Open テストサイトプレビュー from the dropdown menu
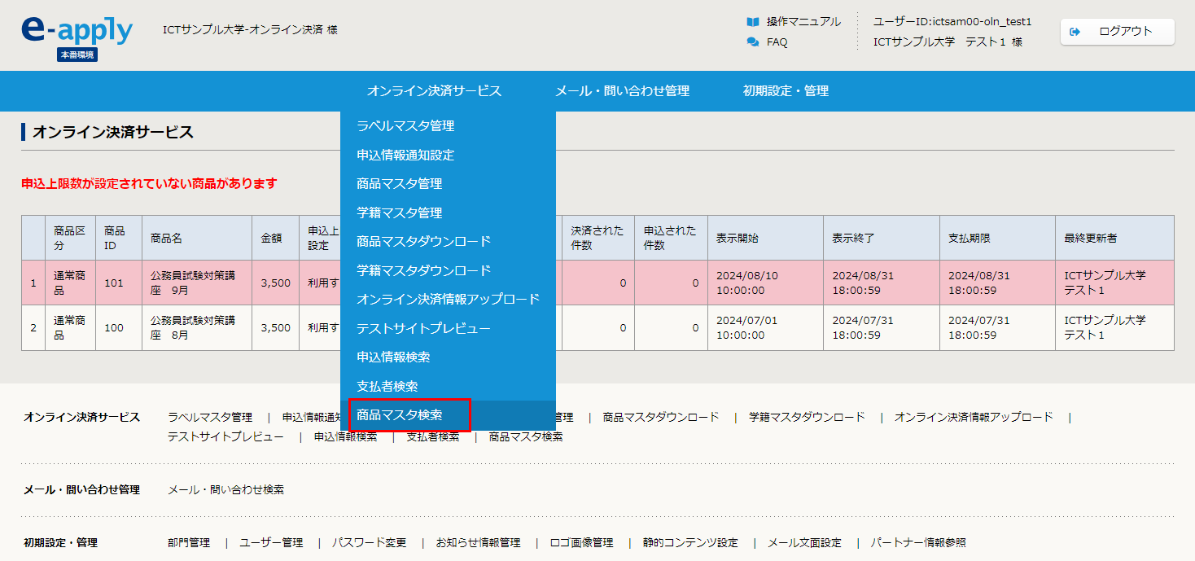 coord(423,328)
